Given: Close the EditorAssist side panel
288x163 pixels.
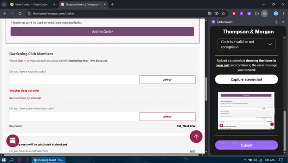Looking at the screenshot, I should point(283,22).
